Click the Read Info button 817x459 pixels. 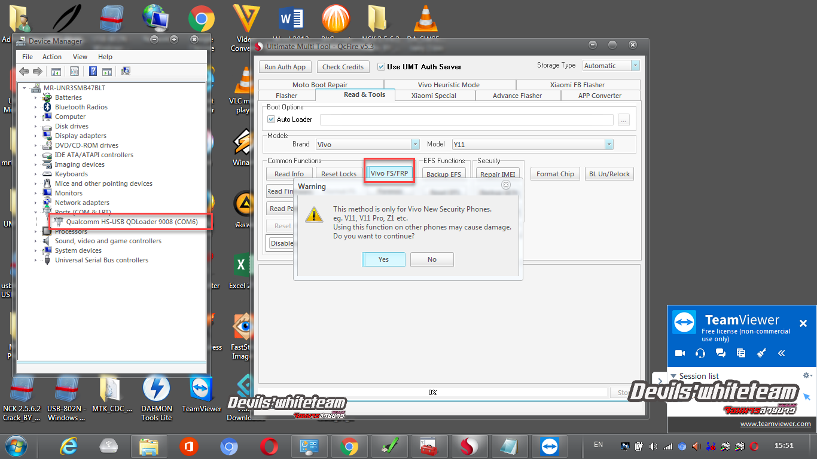coord(289,174)
